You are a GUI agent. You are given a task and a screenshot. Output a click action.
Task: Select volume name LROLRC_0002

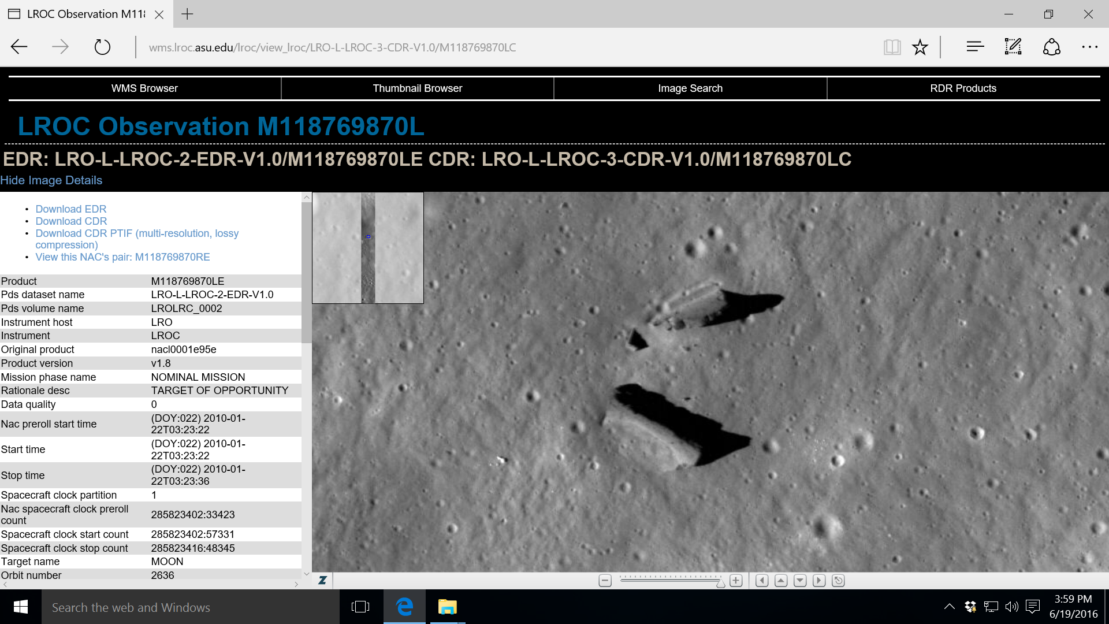coord(187,309)
